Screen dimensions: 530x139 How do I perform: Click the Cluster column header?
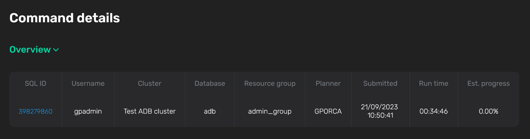[x=149, y=84]
